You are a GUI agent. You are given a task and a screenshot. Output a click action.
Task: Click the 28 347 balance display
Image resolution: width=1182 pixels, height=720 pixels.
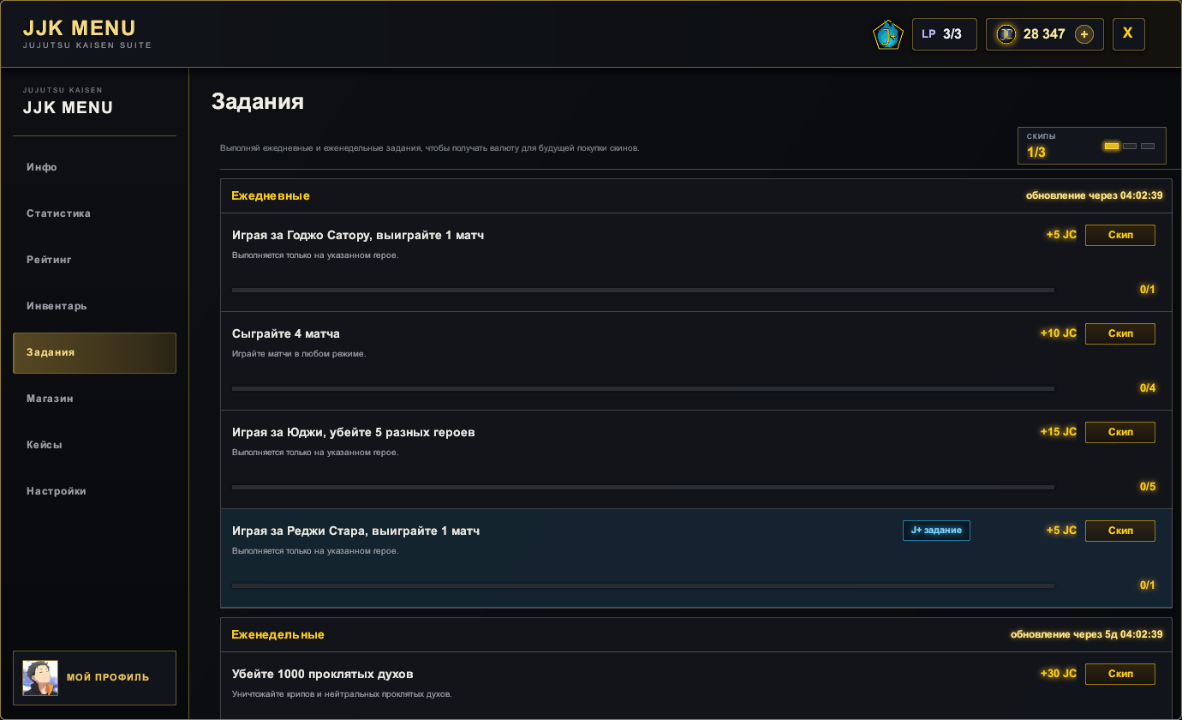pyautogui.click(x=1044, y=34)
